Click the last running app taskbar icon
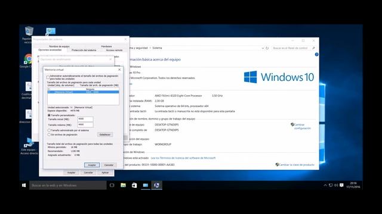This screenshot has width=382, height=214. click(x=156, y=185)
